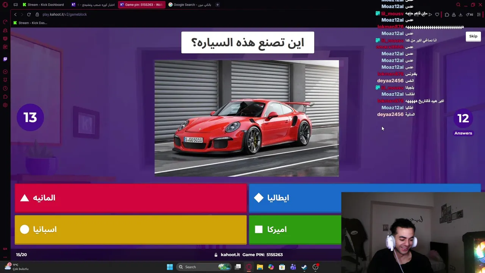Viewport: 485px width, 273px height.
Task: Click the Skip button
Action: (473, 36)
